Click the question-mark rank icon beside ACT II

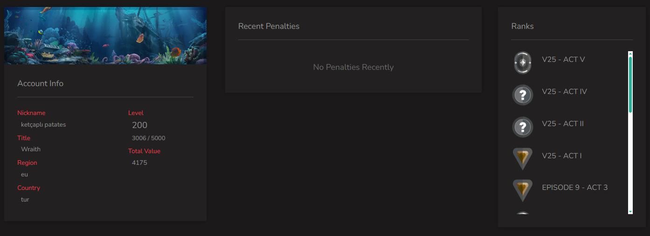pos(523,127)
